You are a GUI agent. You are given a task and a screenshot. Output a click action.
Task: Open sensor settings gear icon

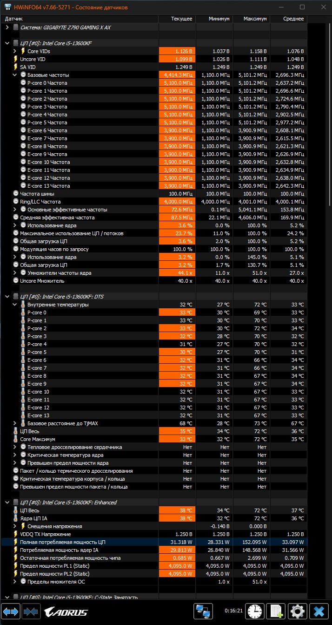coord(298,611)
